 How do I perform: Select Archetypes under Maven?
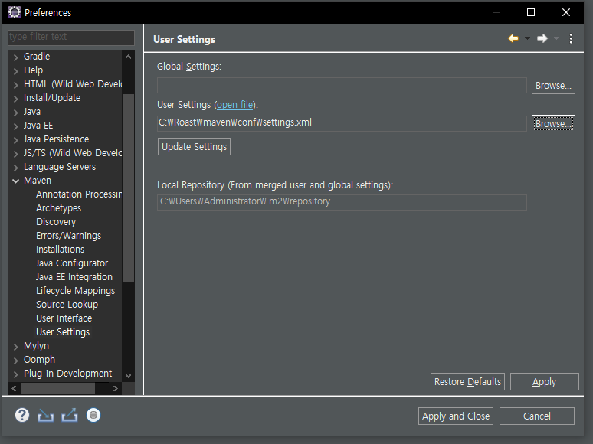59,207
